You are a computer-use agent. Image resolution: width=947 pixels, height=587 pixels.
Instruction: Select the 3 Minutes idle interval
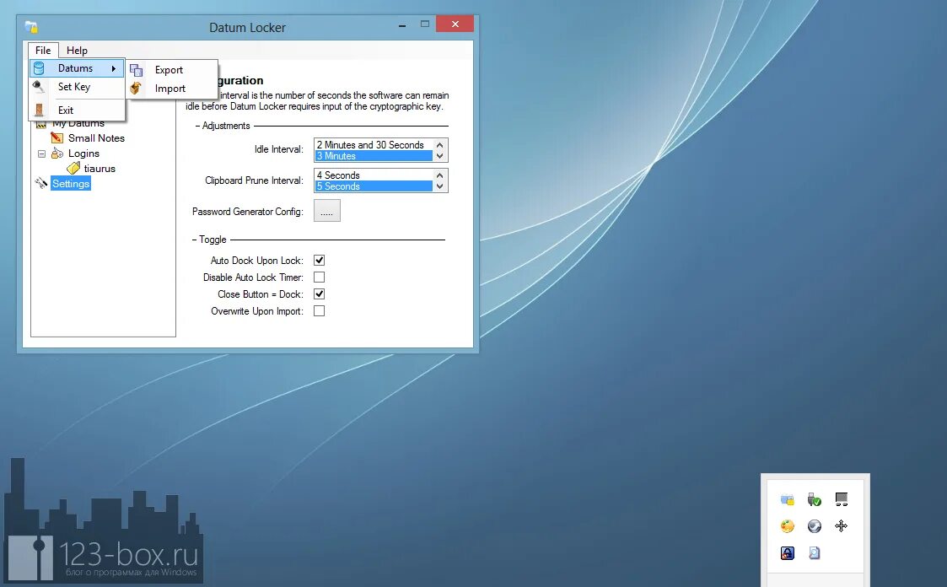374,156
